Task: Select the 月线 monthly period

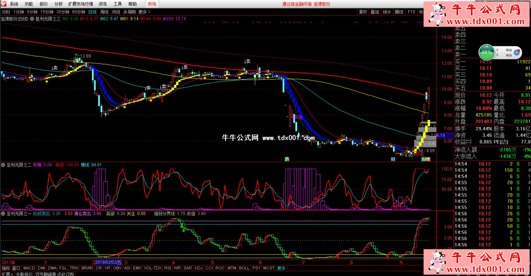Action: [x=116, y=12]
